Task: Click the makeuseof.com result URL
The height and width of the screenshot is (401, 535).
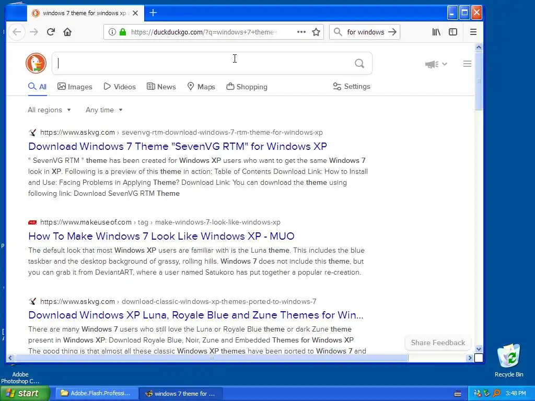Action: [x=160, y=222]
